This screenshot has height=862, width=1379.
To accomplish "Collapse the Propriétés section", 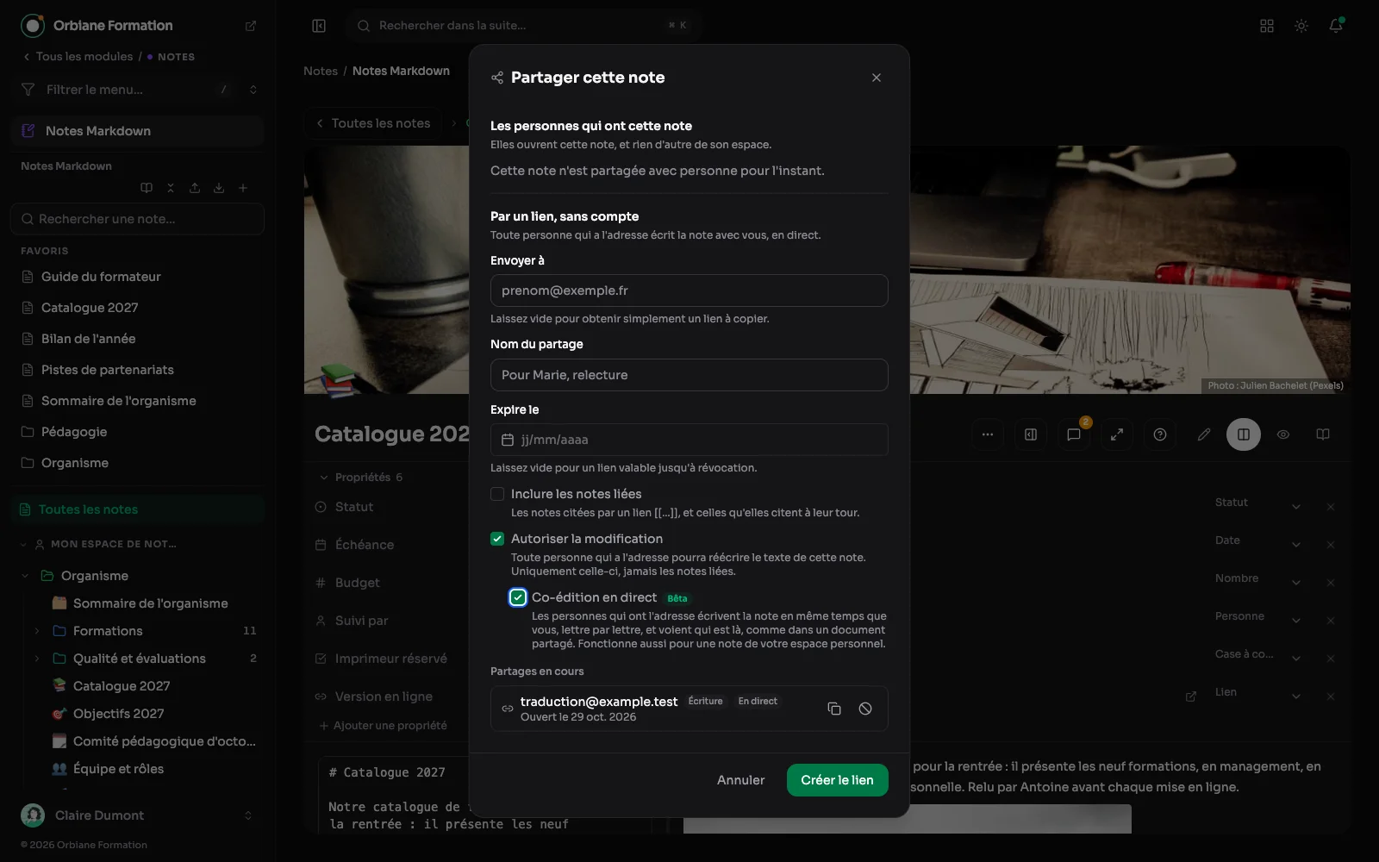I will [x=360, y=477].
